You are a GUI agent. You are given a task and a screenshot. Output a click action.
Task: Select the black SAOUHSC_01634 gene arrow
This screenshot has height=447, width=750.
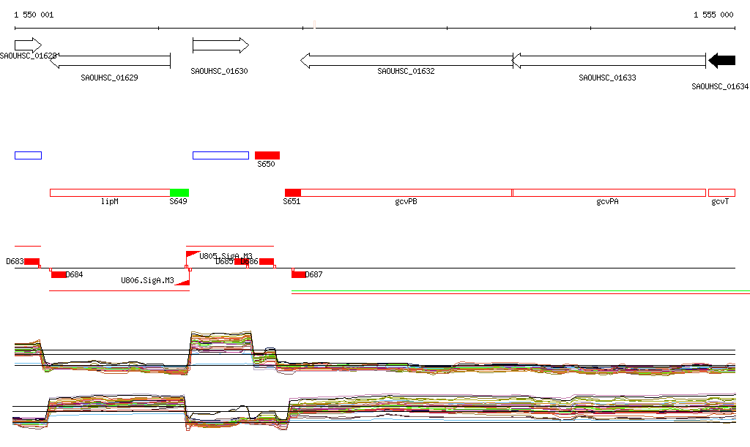[721, 61]
